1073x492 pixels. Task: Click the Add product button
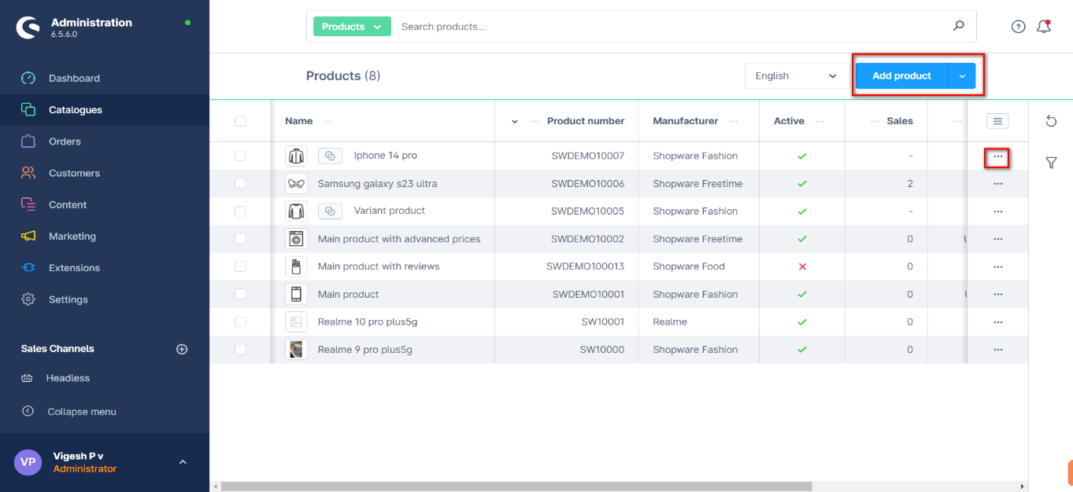901,76
